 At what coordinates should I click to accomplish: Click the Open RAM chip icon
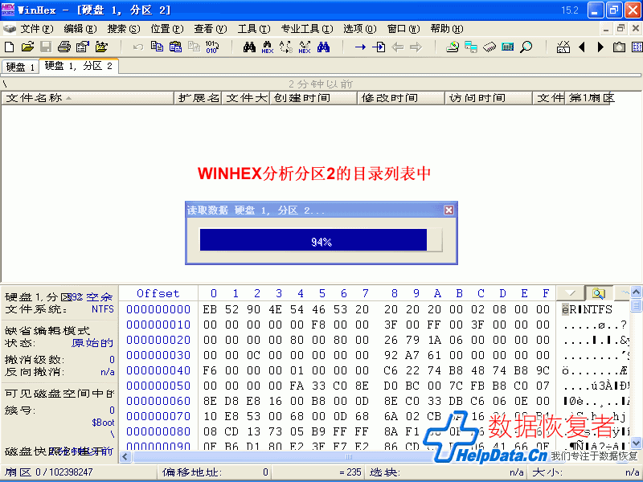coord(489,47)
